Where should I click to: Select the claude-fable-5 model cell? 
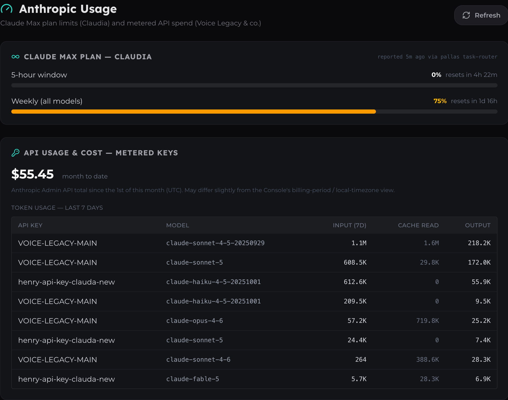pos(193,379)
